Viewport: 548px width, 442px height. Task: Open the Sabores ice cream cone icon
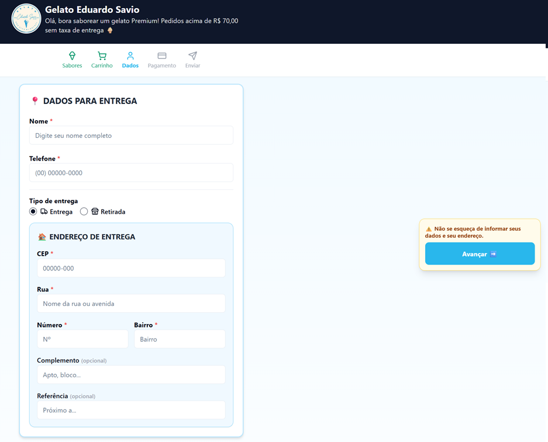[72, 55]
